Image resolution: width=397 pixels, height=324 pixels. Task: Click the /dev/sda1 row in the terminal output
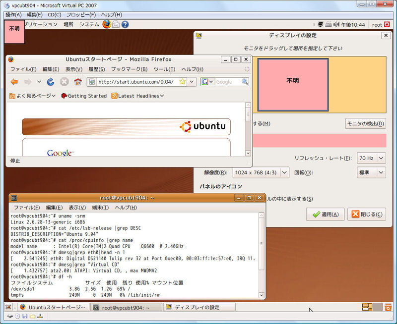(70, 289)
